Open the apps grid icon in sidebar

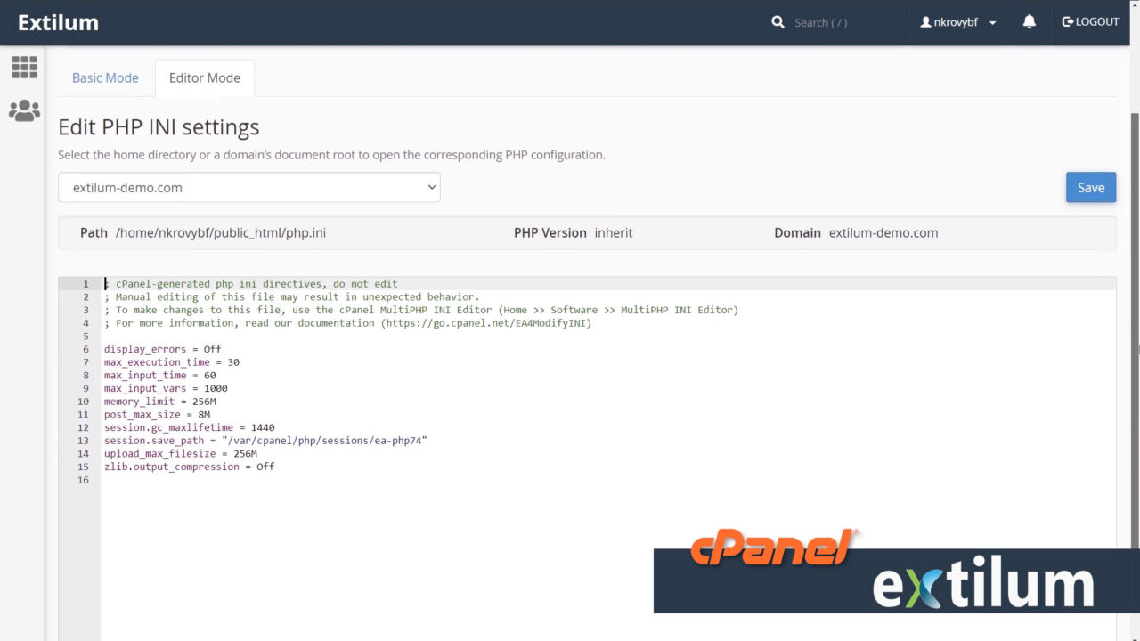(24, 67)
